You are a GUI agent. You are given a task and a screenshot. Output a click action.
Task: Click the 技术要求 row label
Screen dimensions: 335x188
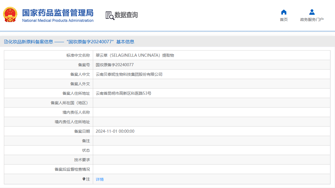tap(82, 160)
